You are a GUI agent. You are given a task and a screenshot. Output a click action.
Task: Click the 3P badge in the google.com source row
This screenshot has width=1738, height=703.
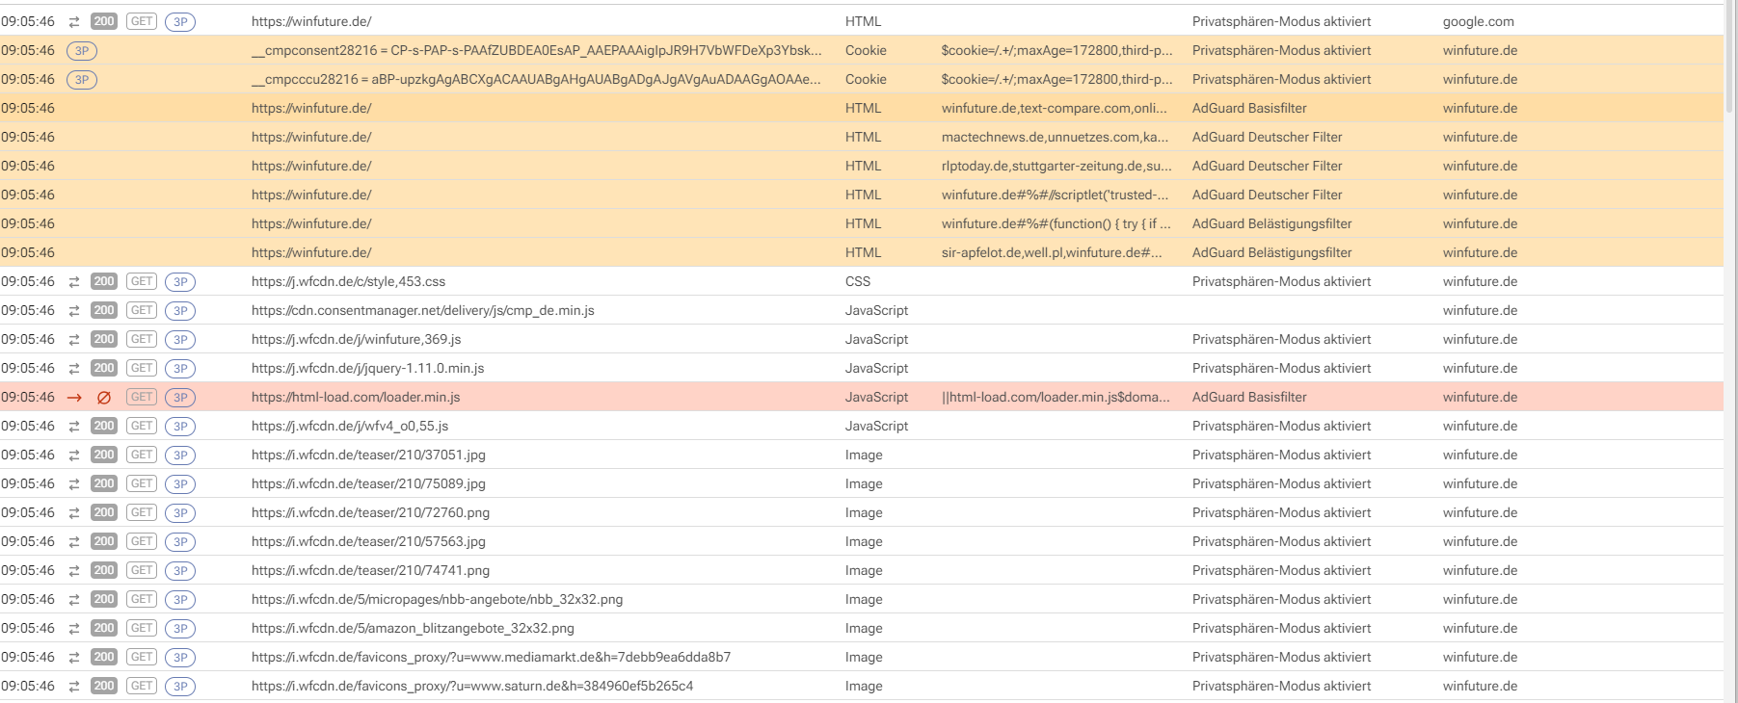(180, 22)
